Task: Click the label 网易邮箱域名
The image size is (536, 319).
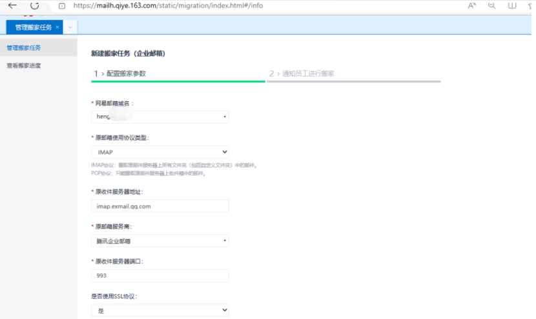Action: tap(114, 103)
